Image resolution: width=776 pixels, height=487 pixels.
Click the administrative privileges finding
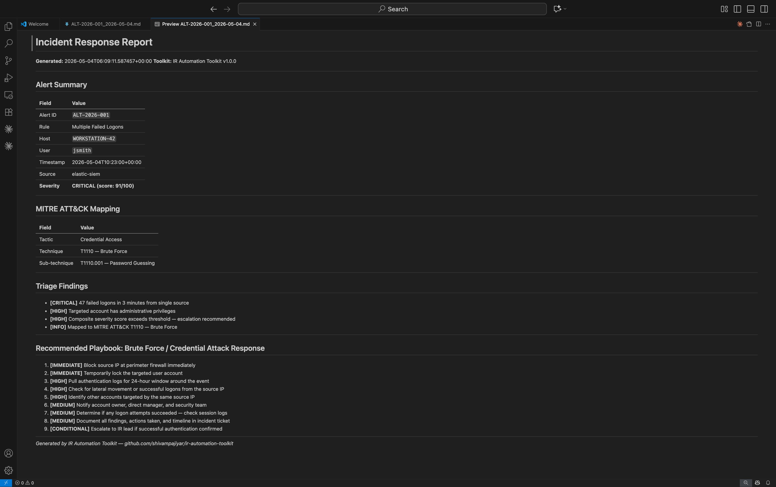113,311
